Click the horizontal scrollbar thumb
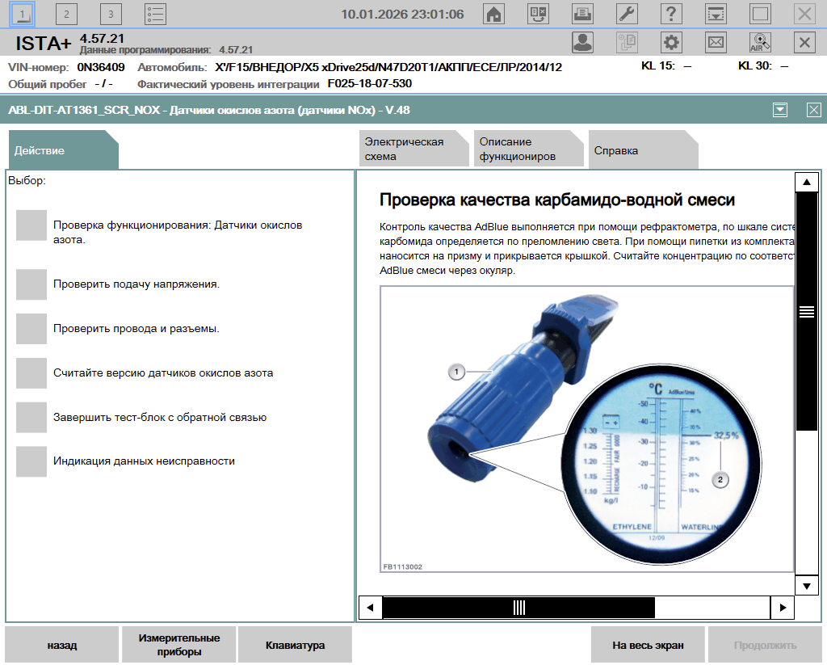Viewport: 827px width, 665px height. point(518,607)
